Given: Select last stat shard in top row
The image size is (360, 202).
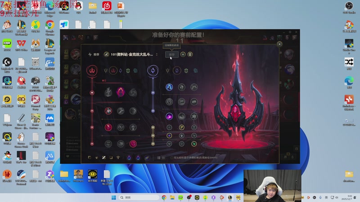Looking at the screenshot, I should point(194,127).
